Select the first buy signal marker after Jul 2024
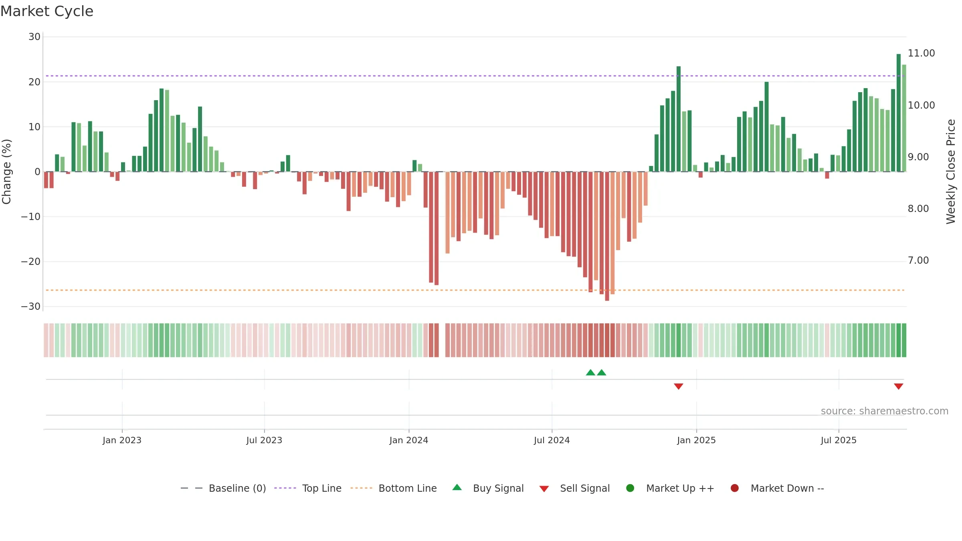Image resolution: width=962 pixels, height=541 pixels. (590, 372)
